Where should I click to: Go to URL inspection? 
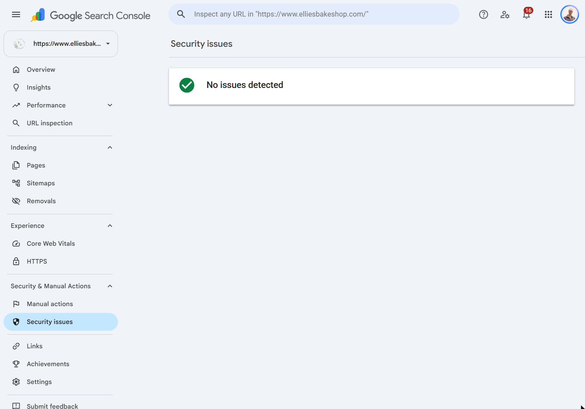[61, 123]
